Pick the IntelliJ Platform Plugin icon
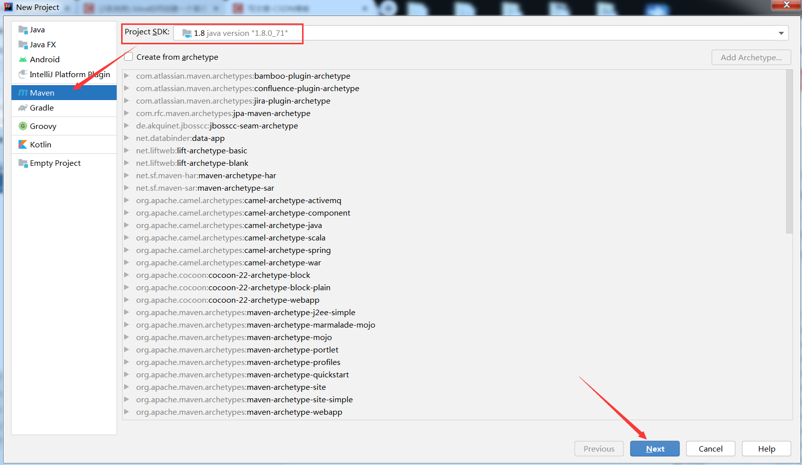This screenshot has width=802, height=465. pos(23,74)
